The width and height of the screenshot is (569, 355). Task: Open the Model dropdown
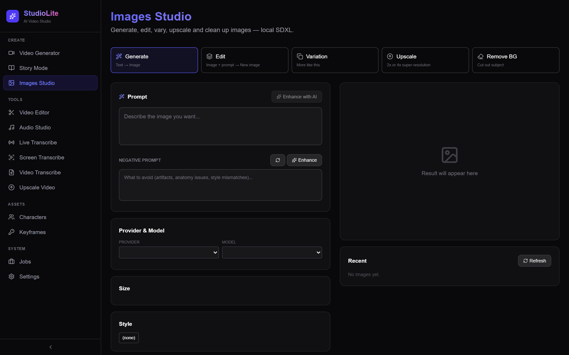(272, 252)
